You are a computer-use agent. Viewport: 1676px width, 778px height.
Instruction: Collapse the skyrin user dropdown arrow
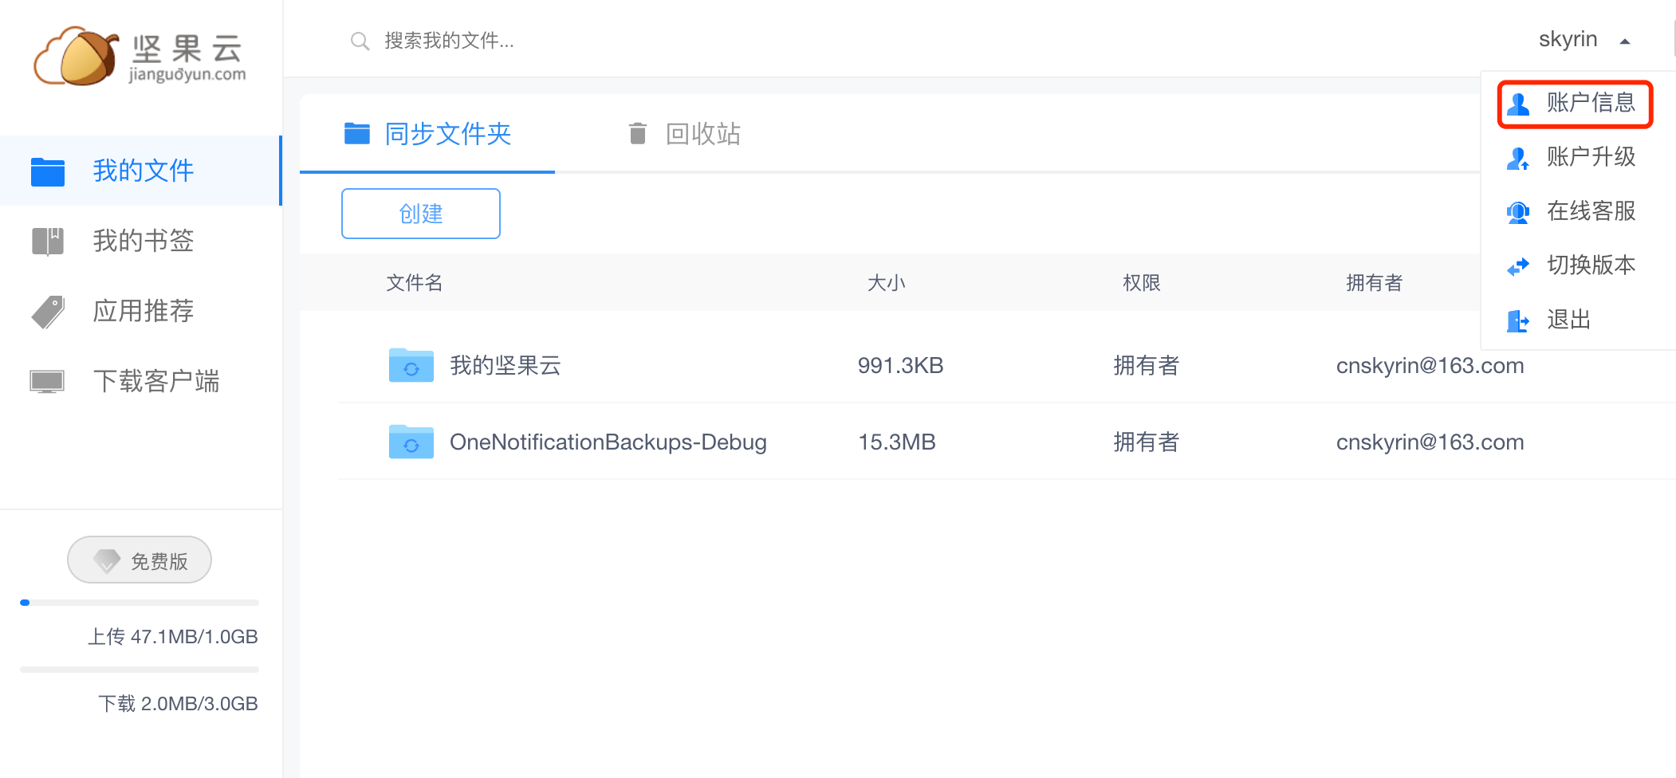tap(1624, 41)
